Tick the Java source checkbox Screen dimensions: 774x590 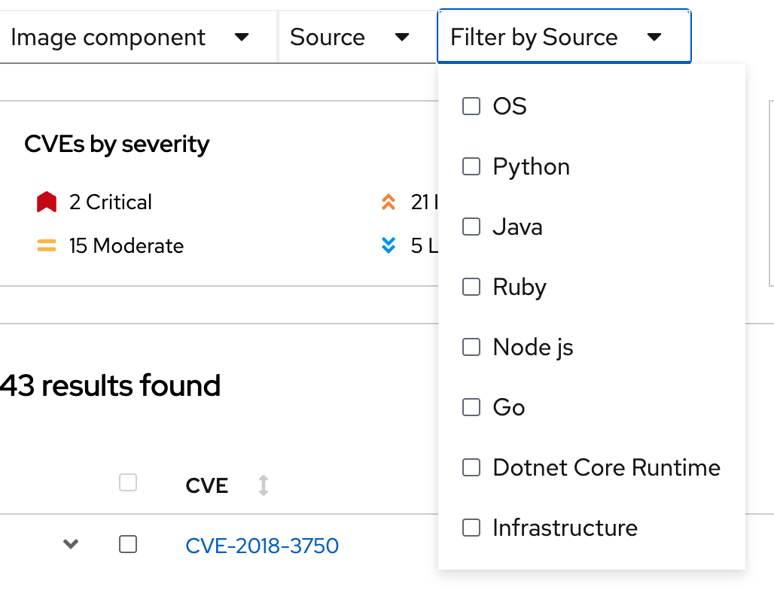click(x=471, y=227)
